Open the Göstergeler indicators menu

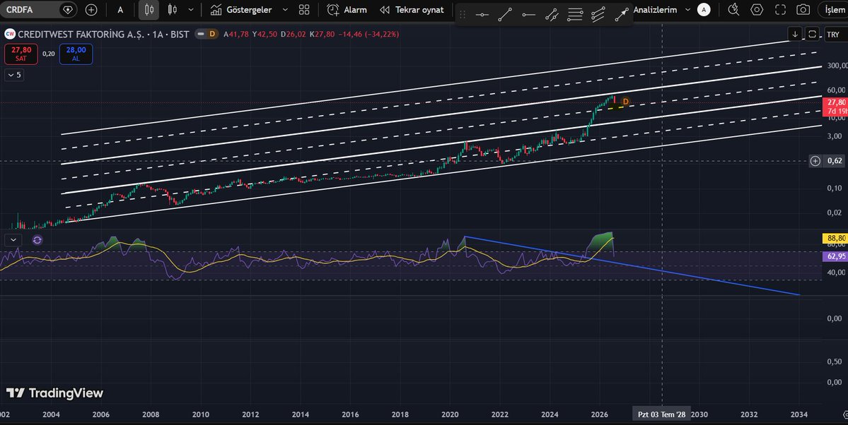point(240,10)
